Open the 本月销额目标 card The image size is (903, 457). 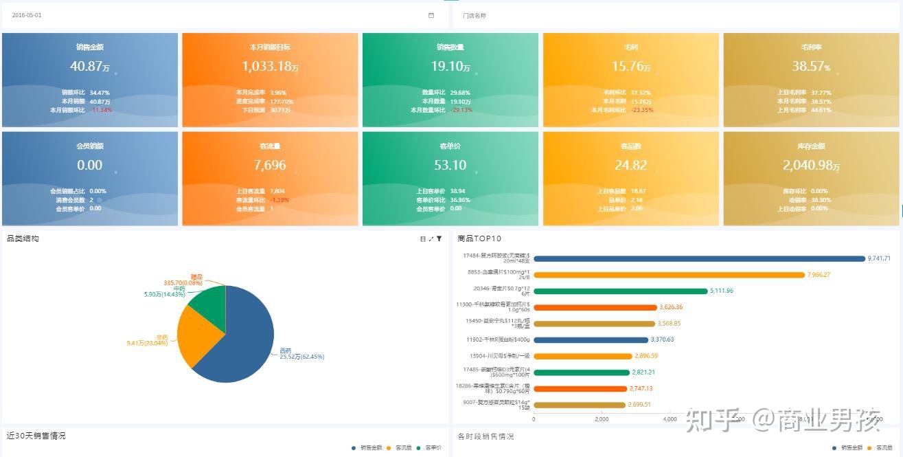(x=270, y=80)
